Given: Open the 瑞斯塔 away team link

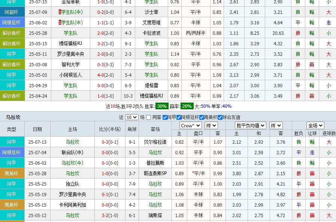Looking at the screenshot, I should point(155,215).
